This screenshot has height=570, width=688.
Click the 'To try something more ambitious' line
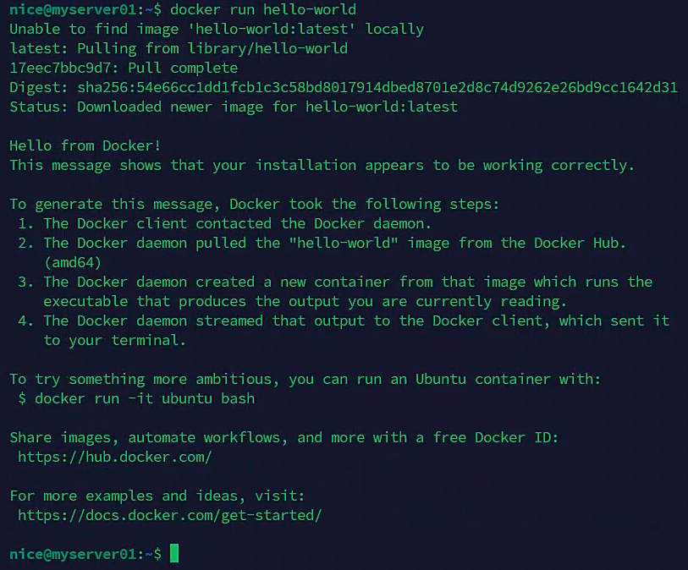[305, 379]
